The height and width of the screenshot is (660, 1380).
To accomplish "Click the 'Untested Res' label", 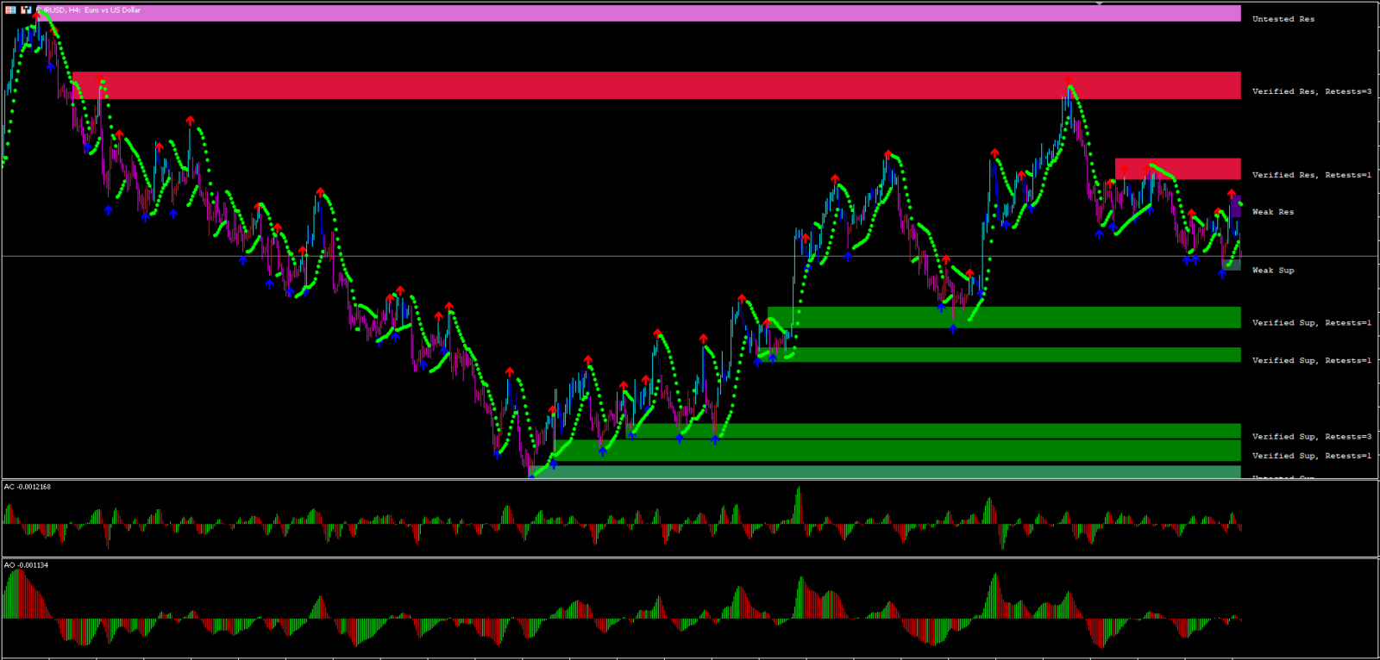I will coord(1283,19).
